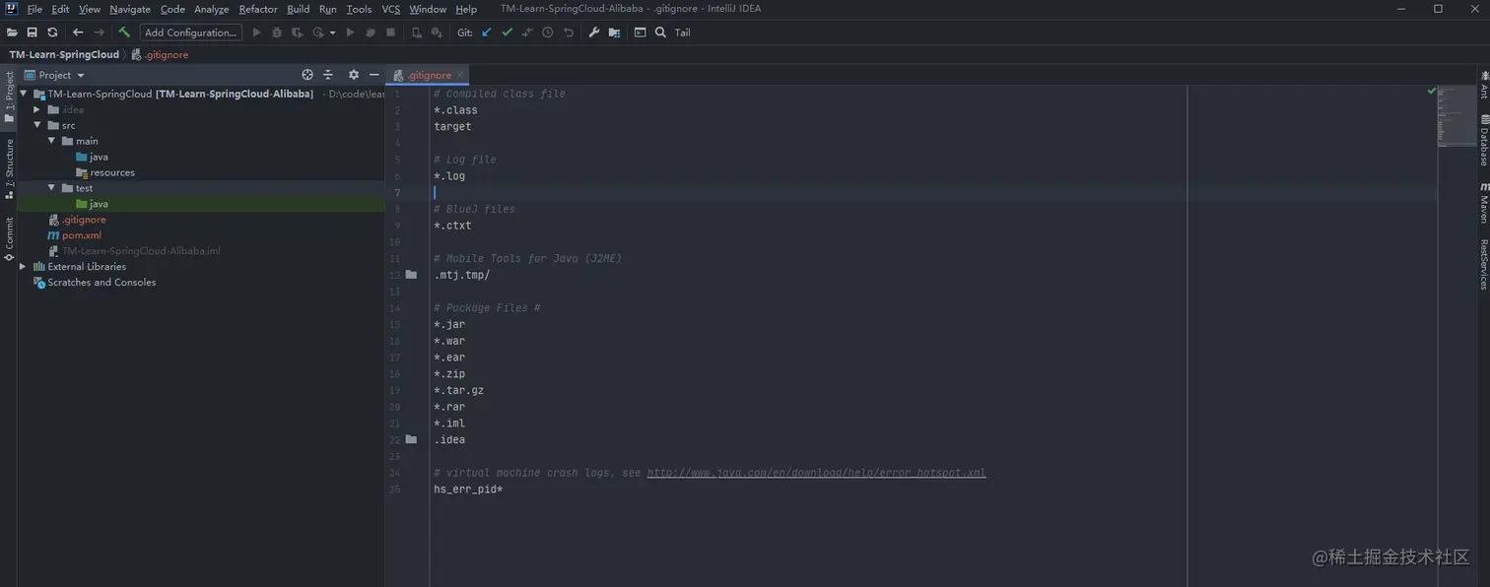Select .gitignore file in project tree
The width and height of the screenshot is (1490, 587).
[77, 220]
